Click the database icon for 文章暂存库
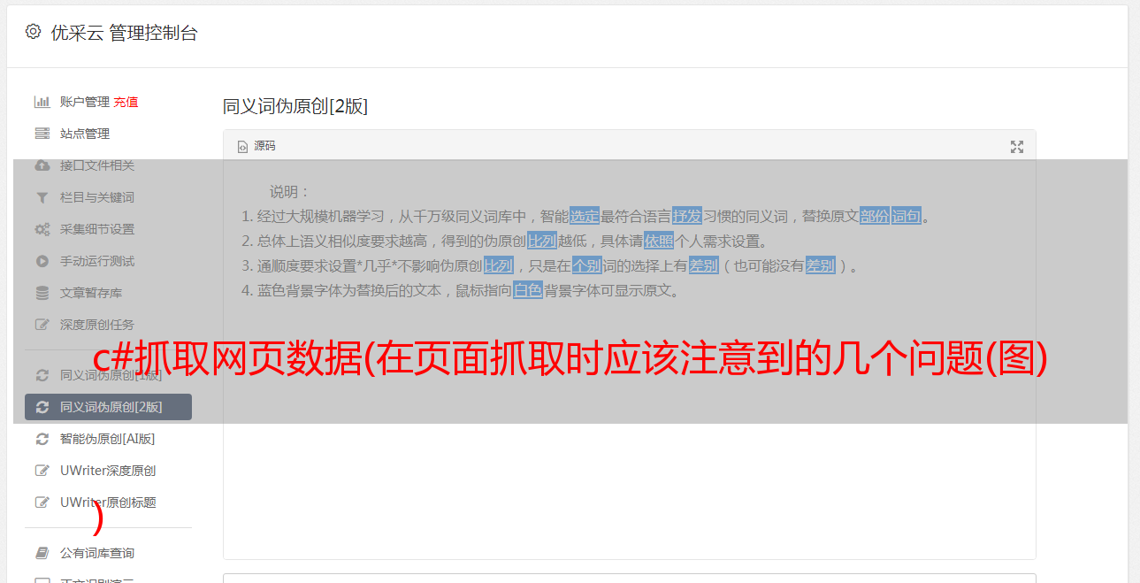The image size is (1140, 583). [x=42, y=293]
